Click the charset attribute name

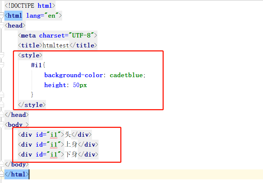pyautogui.click(x=51, y=35)
